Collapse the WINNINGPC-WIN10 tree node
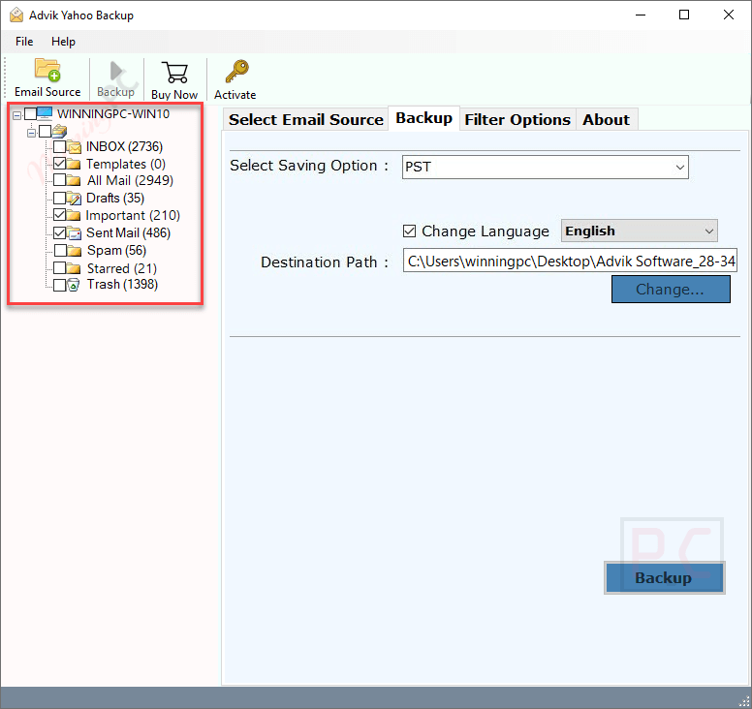The width and height of the screenshot is (752, 709). 16,115
